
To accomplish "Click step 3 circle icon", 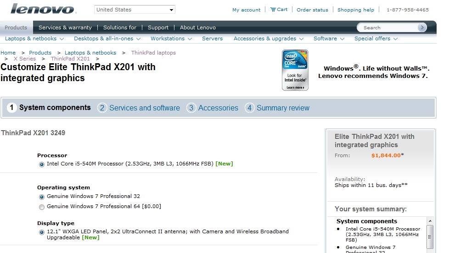I will click(191, 108).
